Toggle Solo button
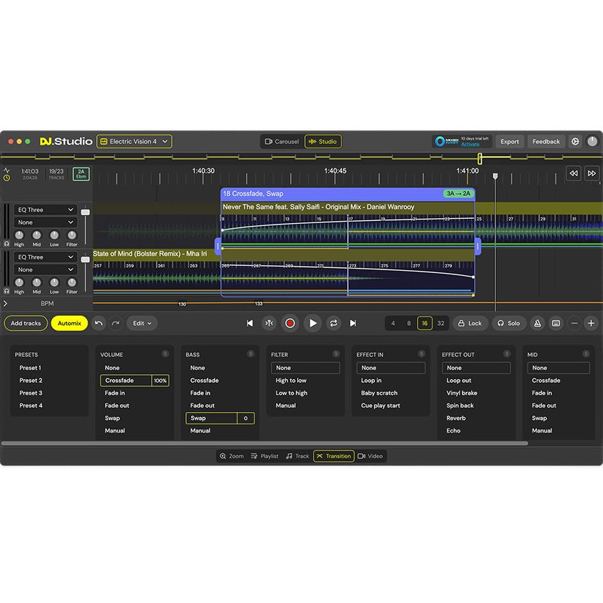 pyautogui.click(x=508, y=324)
